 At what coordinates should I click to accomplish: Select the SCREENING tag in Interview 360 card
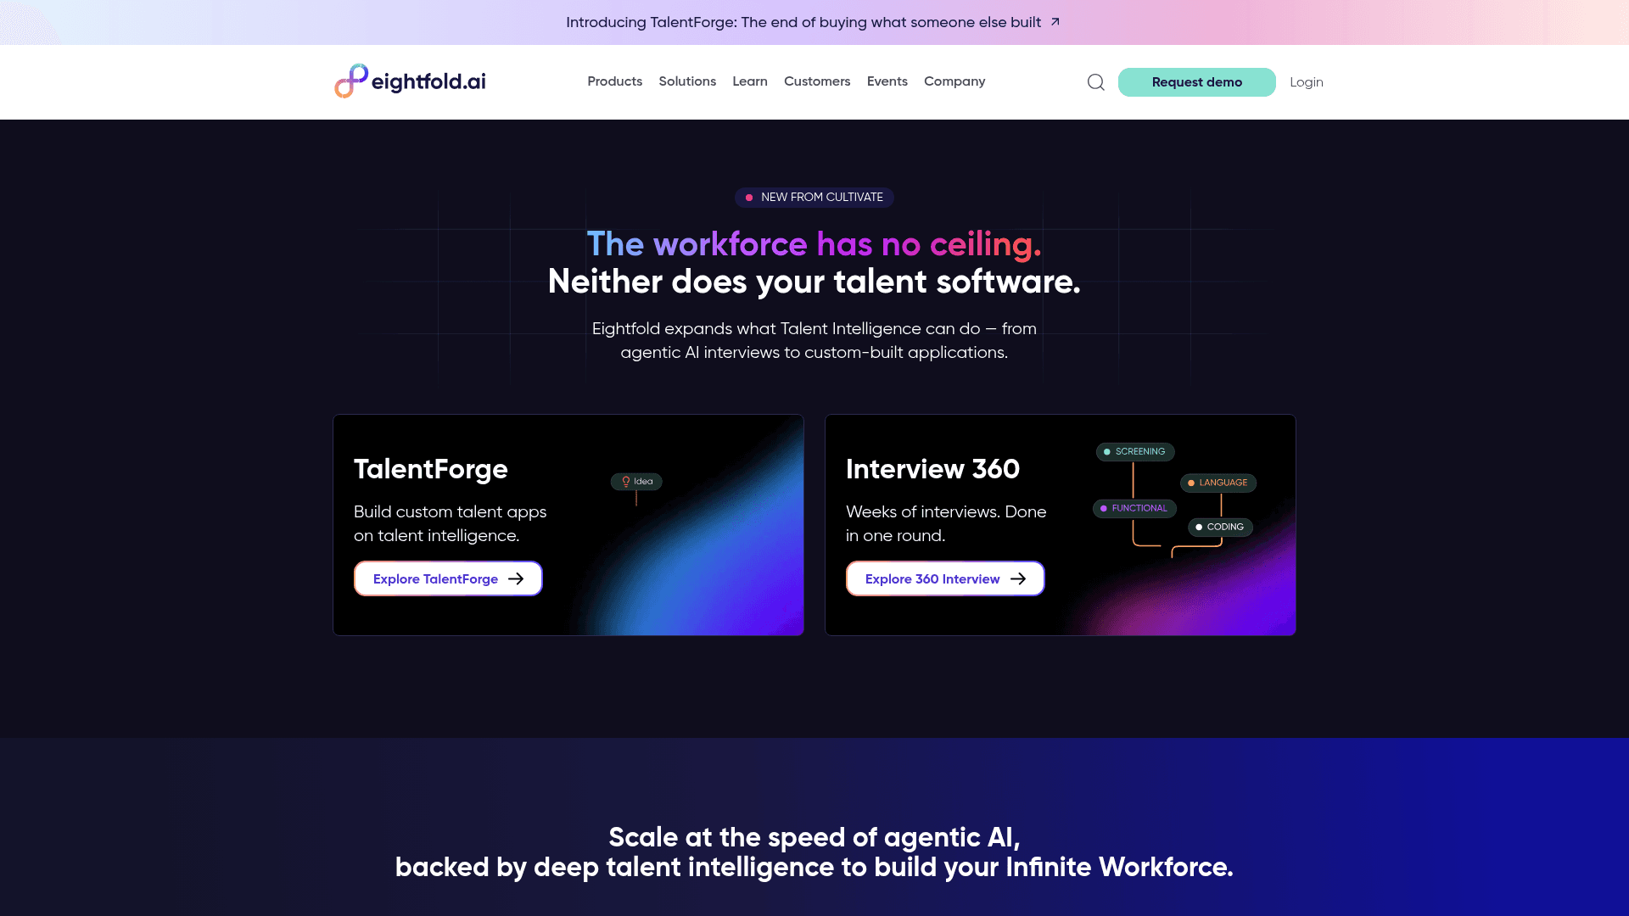pyautogui.click(x=1135, y=452)
